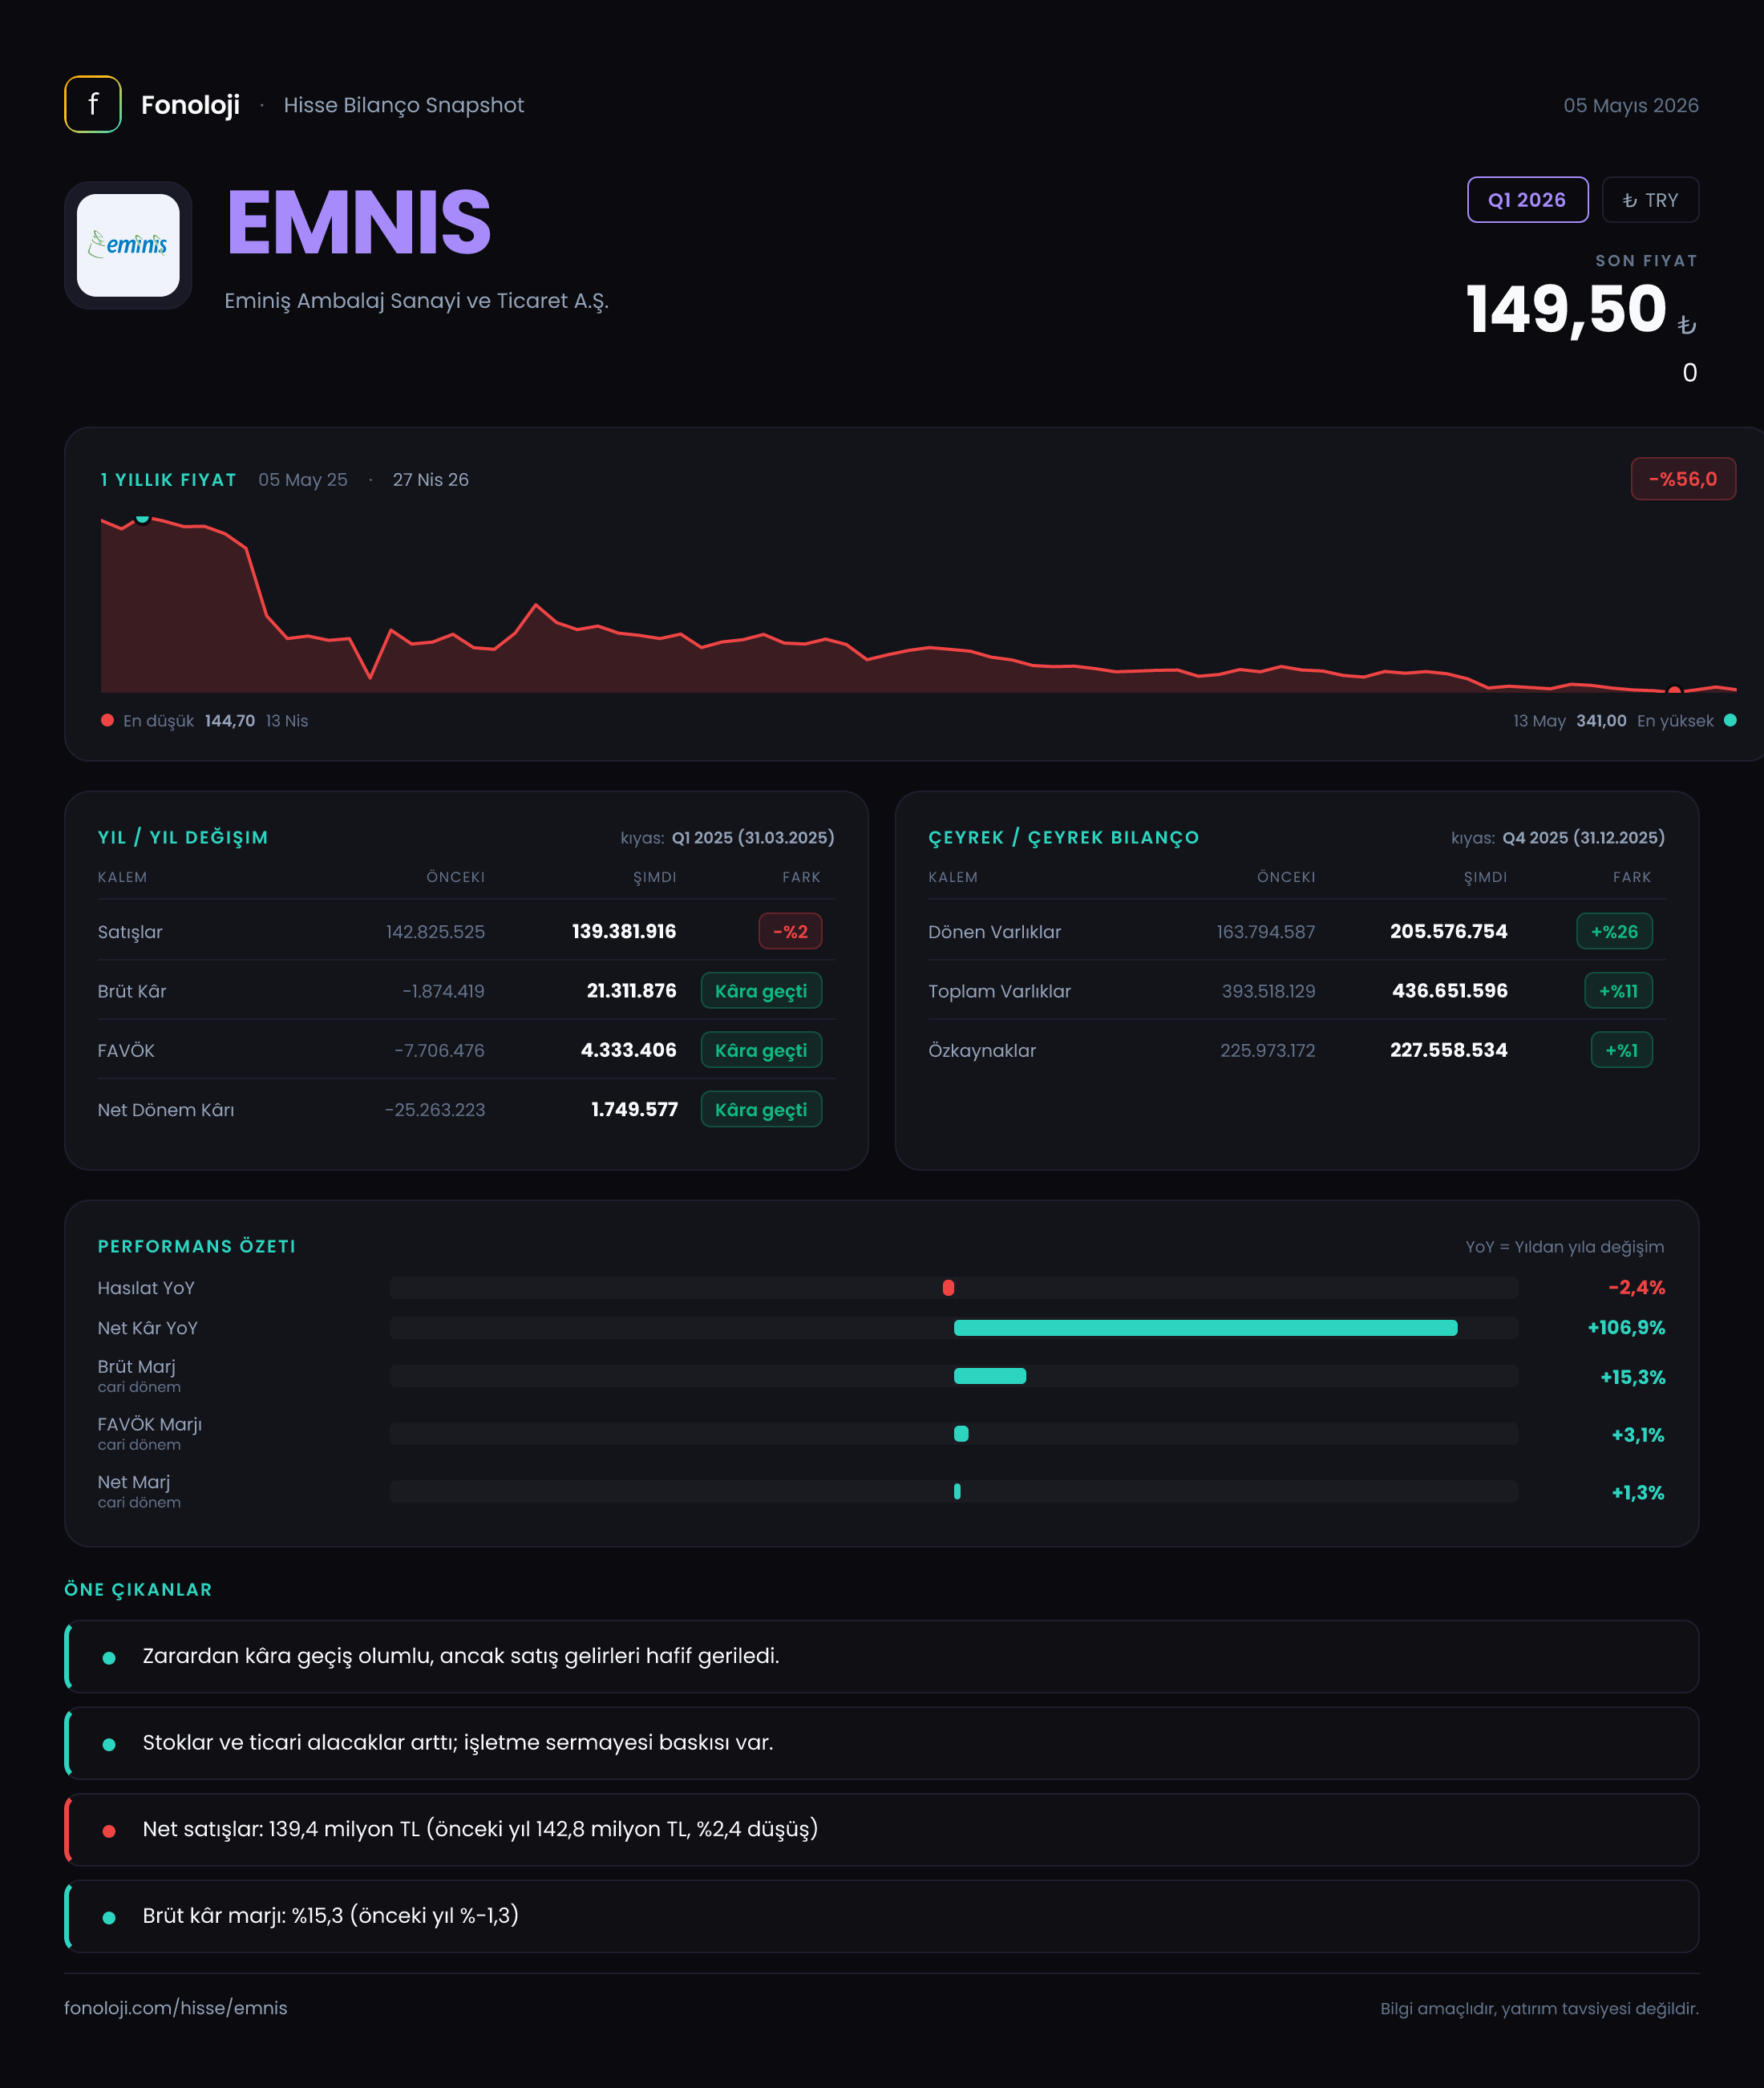Click the +%26 badge for Dönen Varlıklar
Viewport: 1764px width, 2088px height.
point(1614,931)
